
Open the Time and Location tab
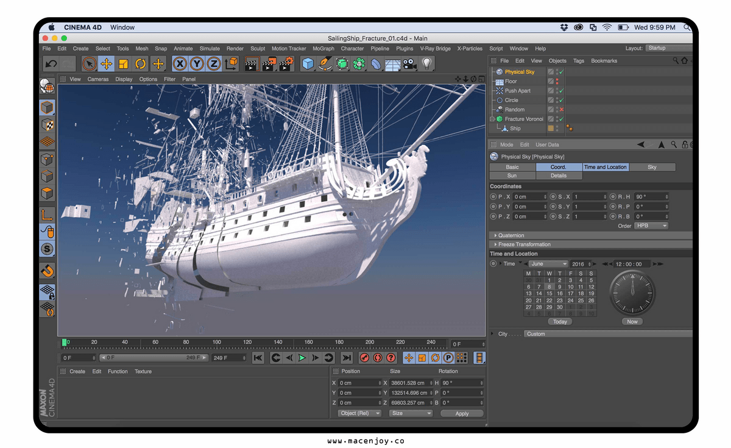point(606,167)
